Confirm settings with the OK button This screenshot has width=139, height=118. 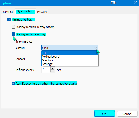tap(104, 114)
